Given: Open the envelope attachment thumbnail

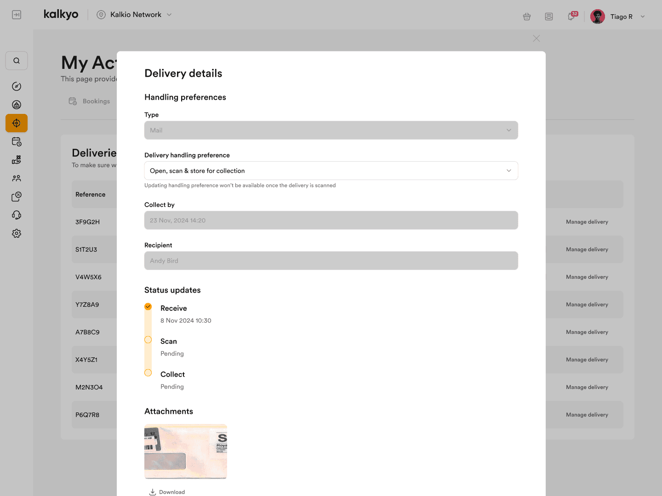Looking at the screenshot, I should (x=186, y=451).
